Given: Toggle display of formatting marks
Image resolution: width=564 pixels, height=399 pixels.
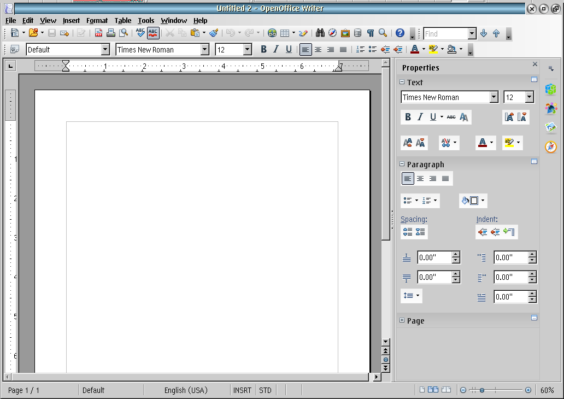Looking at the screenshot, I should [x=370, y=33].
